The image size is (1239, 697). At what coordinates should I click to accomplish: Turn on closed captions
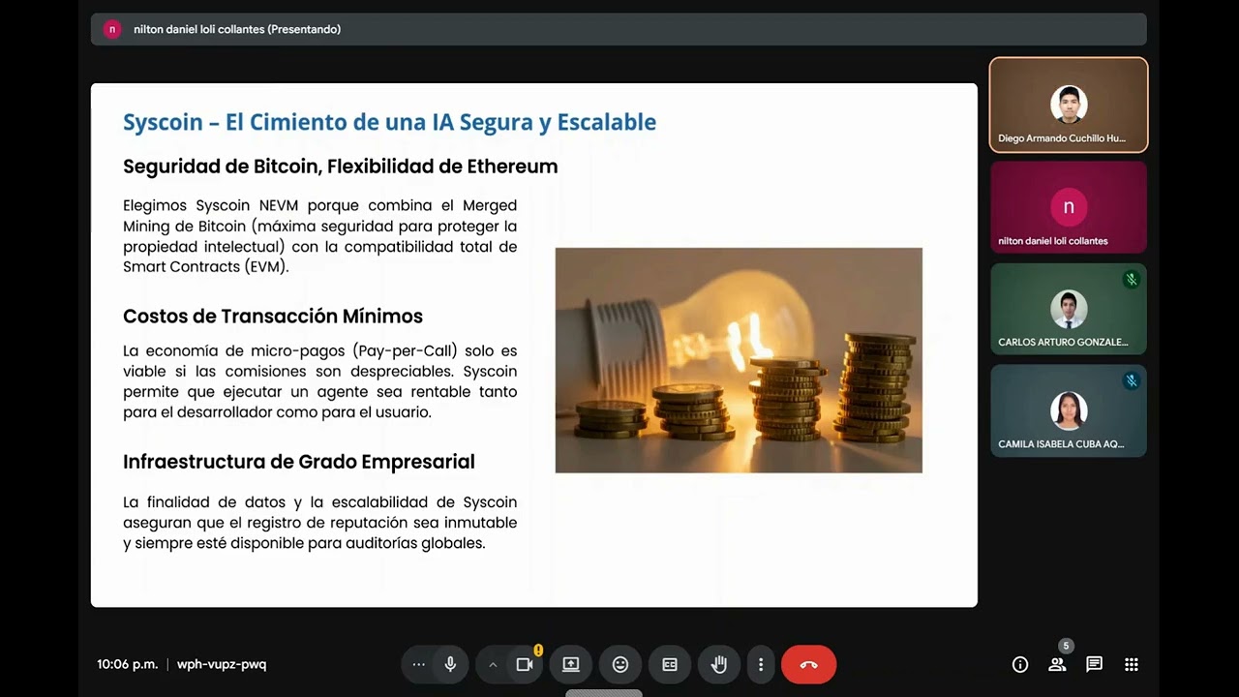tap(670, 665)
